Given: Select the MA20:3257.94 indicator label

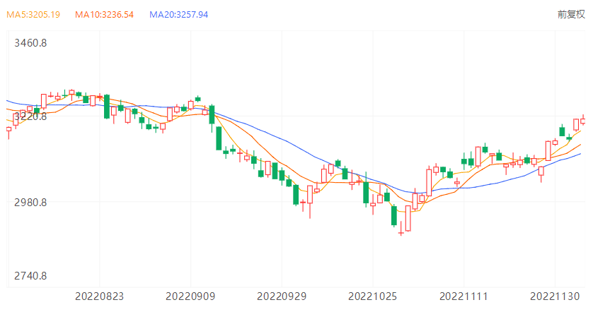Looking at the screenshot, I should click(x=179, y=14).
